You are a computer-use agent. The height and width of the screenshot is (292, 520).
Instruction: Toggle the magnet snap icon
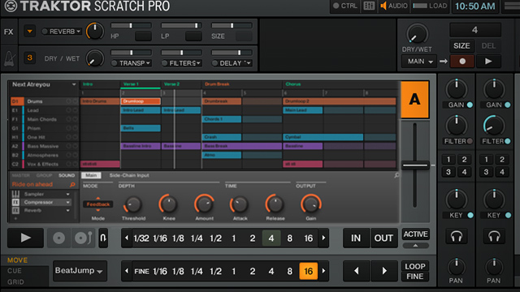tap(103, 238)
